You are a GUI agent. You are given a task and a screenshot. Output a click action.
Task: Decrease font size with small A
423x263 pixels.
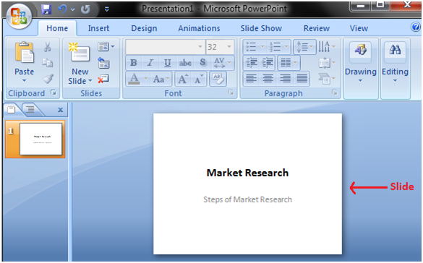(x=200, y=79)
